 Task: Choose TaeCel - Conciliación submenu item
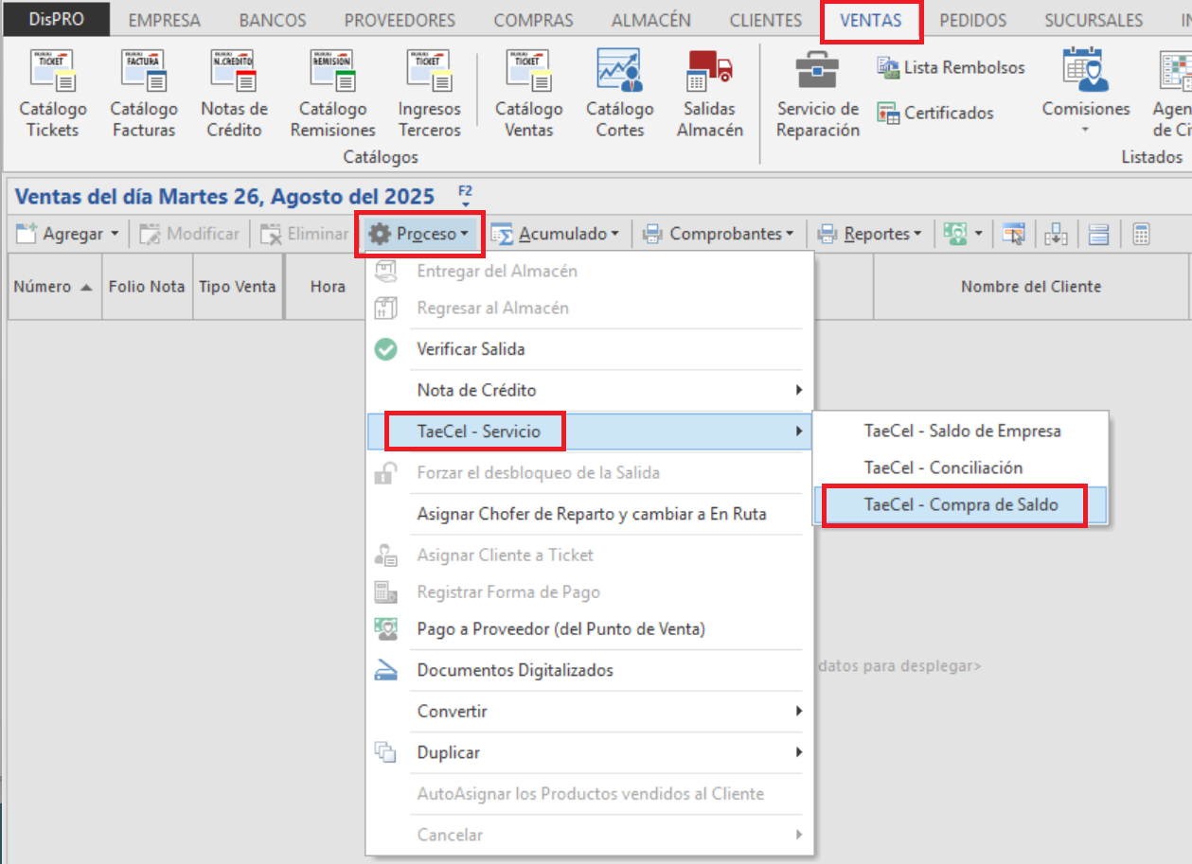click(x=943, y=467)
